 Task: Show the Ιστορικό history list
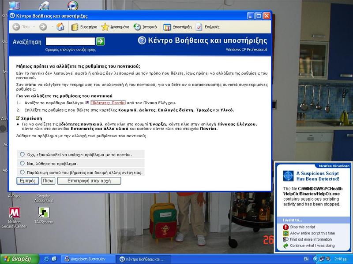tap(145, 27)
